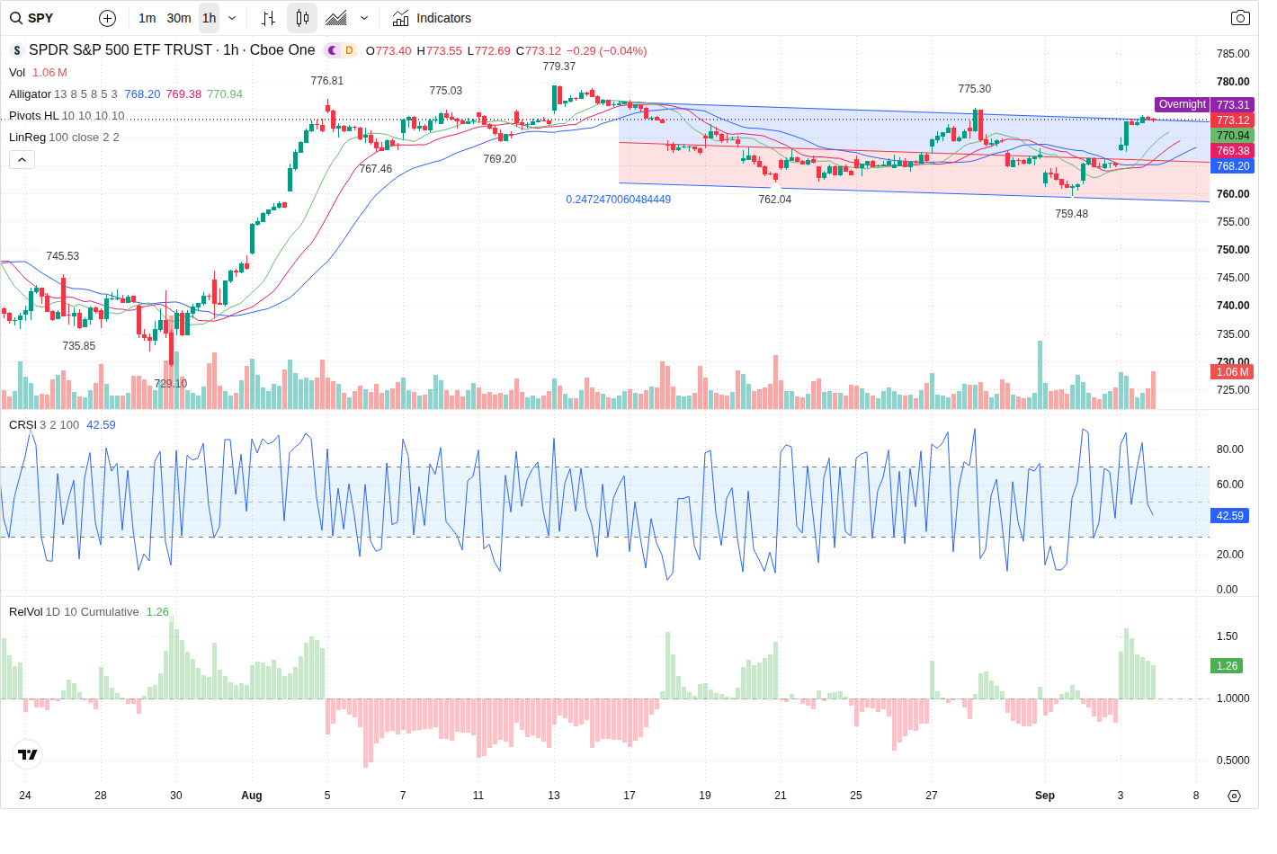This screenshot has width=1277, height=854.
Task: Take a chart snapshot with camera icon
Action: click(1240, 18)
